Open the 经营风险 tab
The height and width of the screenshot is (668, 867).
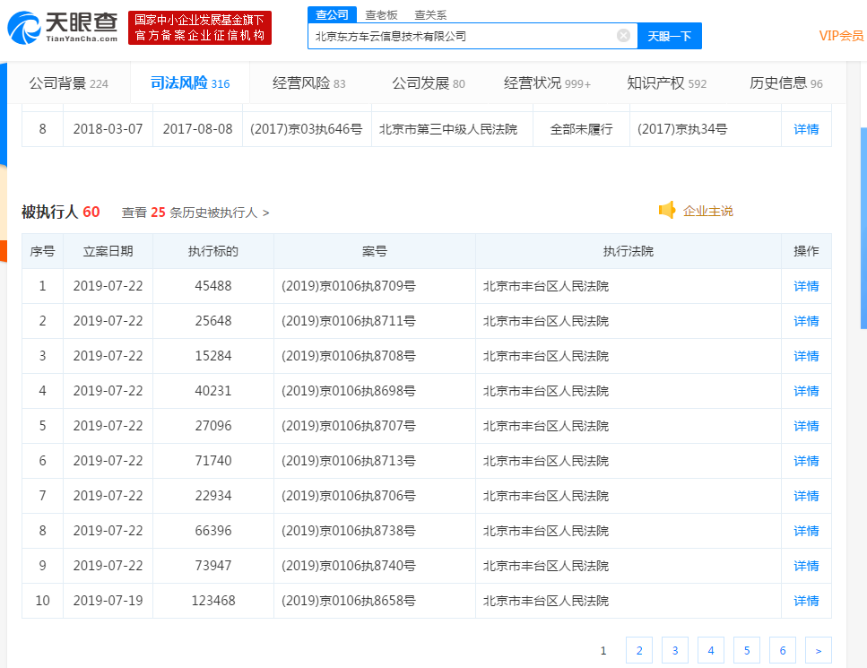pyautogui.click(x=309, y=83)
